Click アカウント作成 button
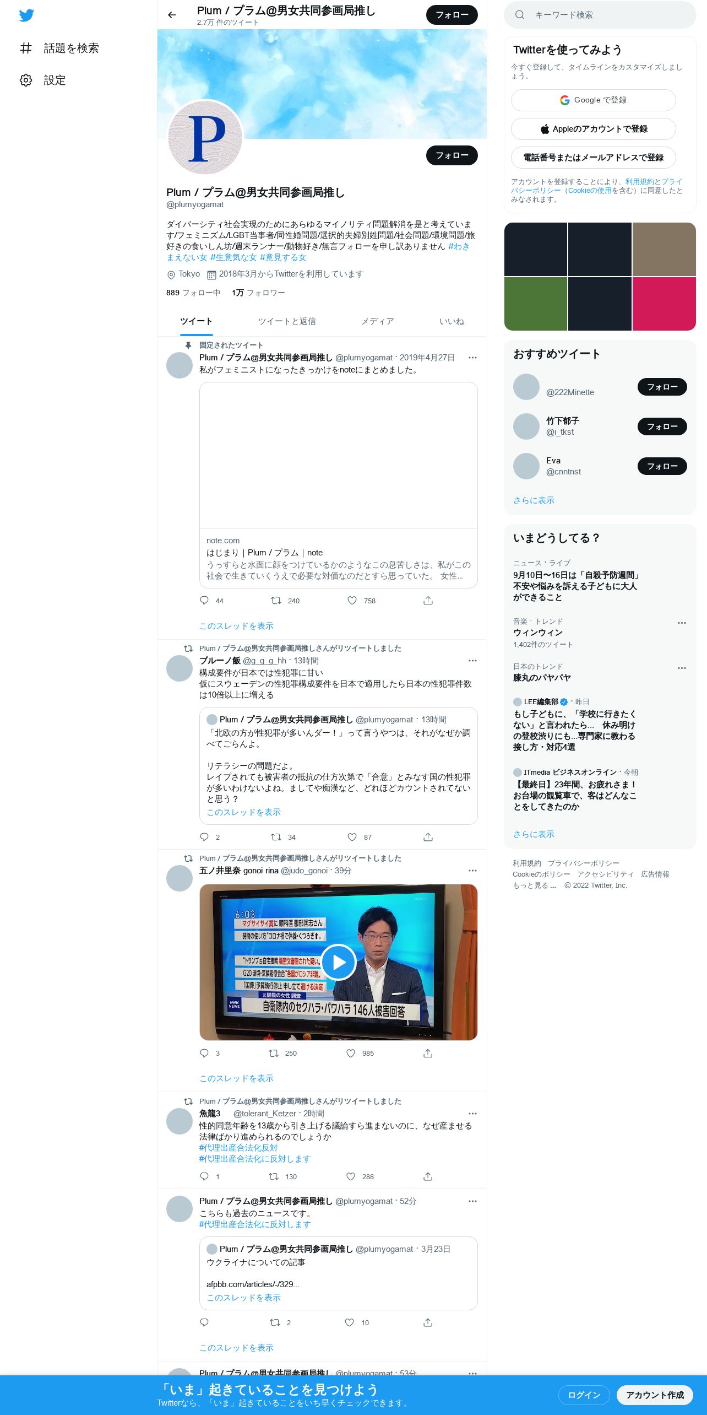This screenshot has width=707, height=1415. click(655, 1395)
